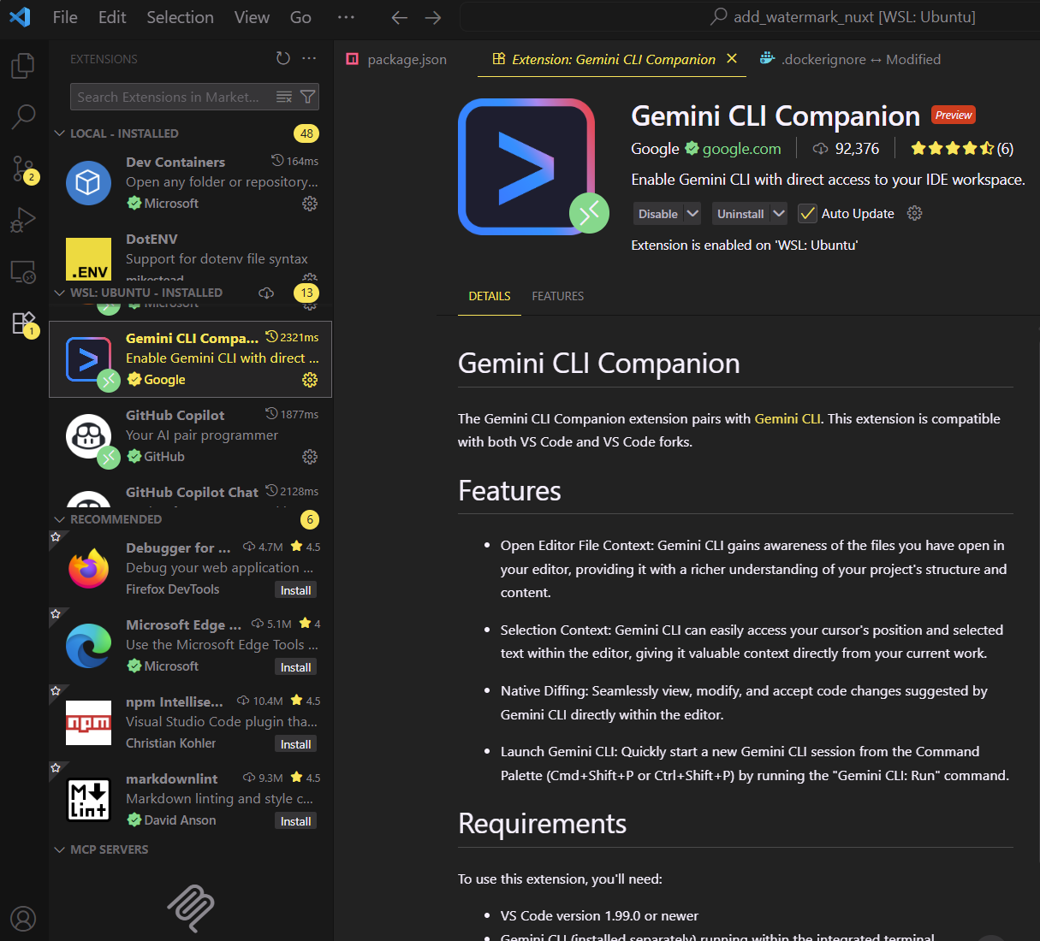The height and width of the screenshot is (941, 1040).
Task: Toggle the Auto Update checkbox
Action: 806,214
